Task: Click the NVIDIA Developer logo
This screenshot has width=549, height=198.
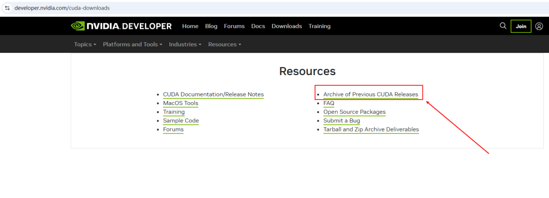Action: [x=121, y=26]
